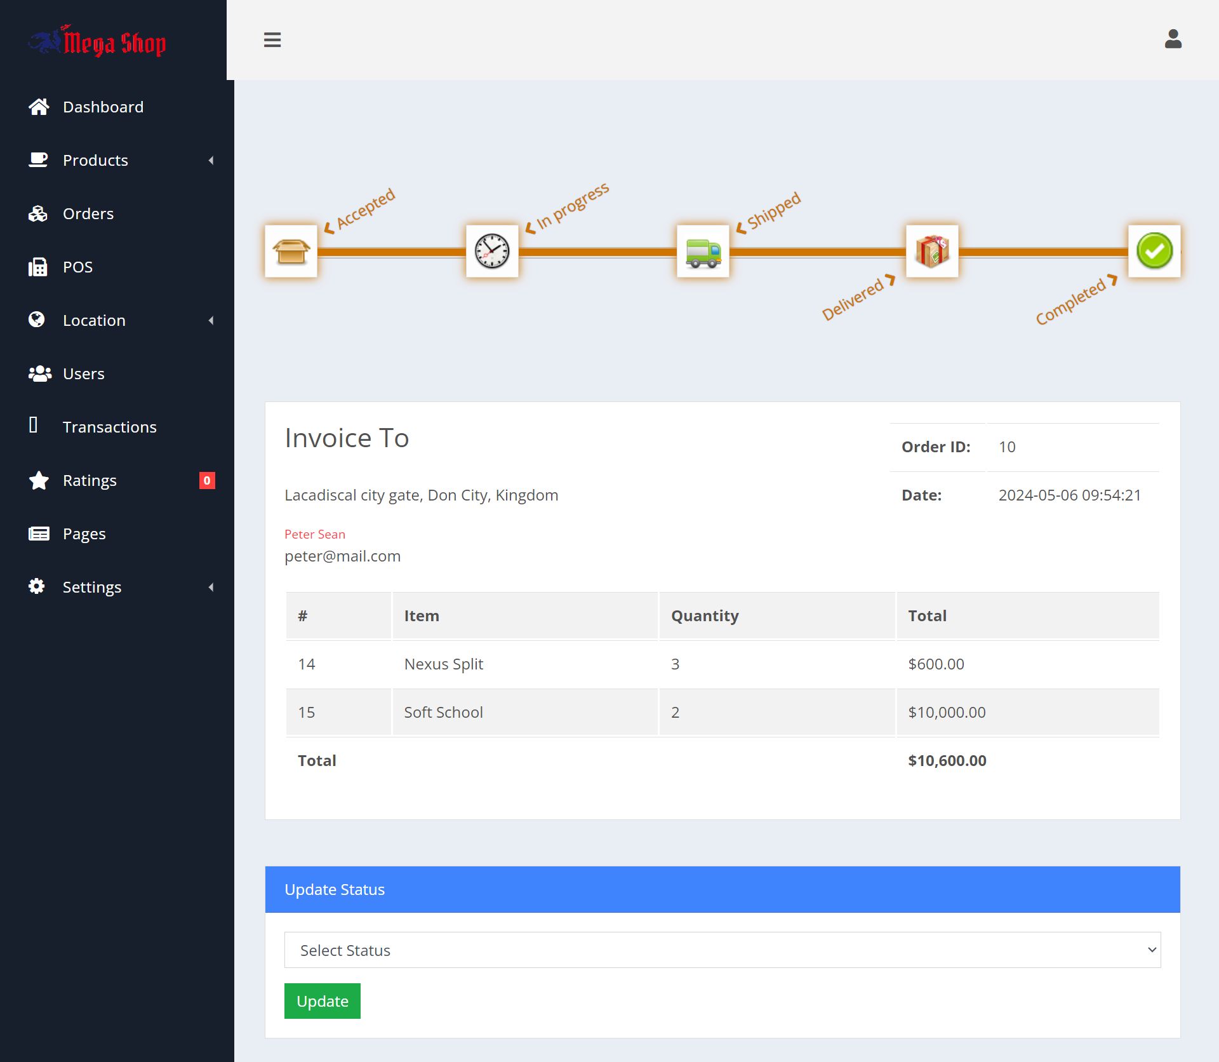
Task: Open the Select Status dropdown
Action: [722, 950]
